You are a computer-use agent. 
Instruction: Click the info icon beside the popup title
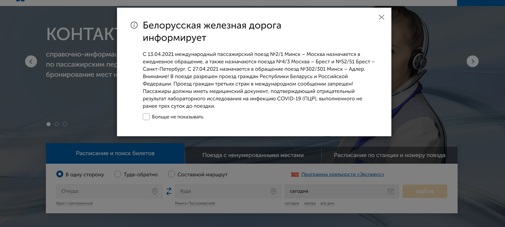tap(134, 25)
